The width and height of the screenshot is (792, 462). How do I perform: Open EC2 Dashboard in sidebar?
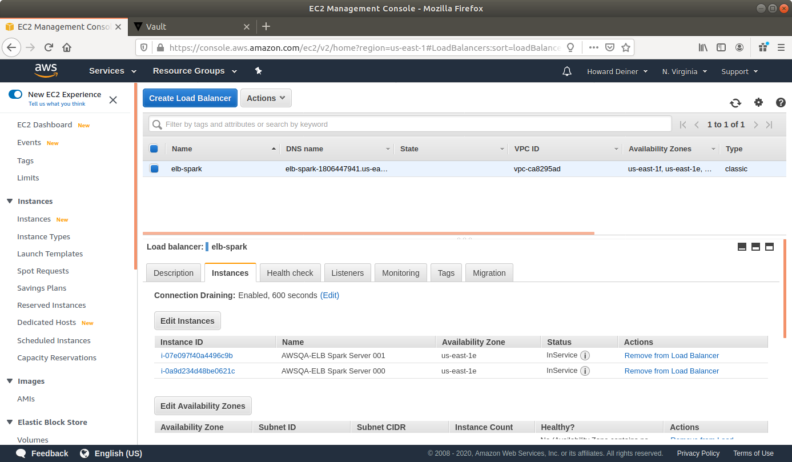pos(45,124)
